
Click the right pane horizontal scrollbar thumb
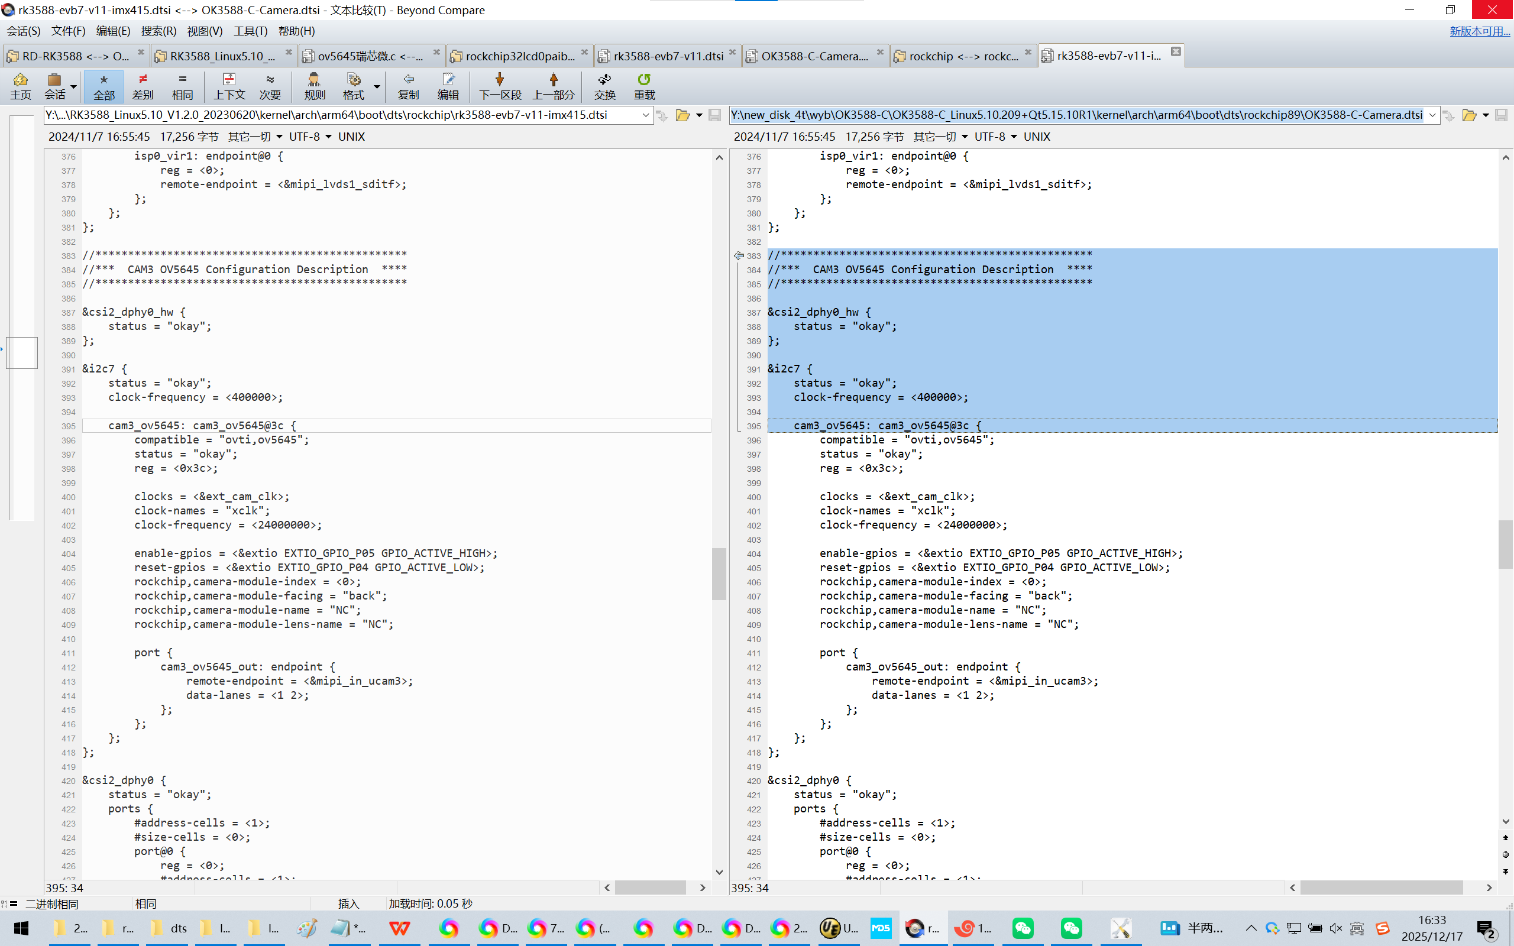point(1381,887)
